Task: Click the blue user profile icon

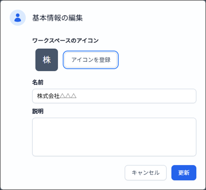Action: (18, 18)
